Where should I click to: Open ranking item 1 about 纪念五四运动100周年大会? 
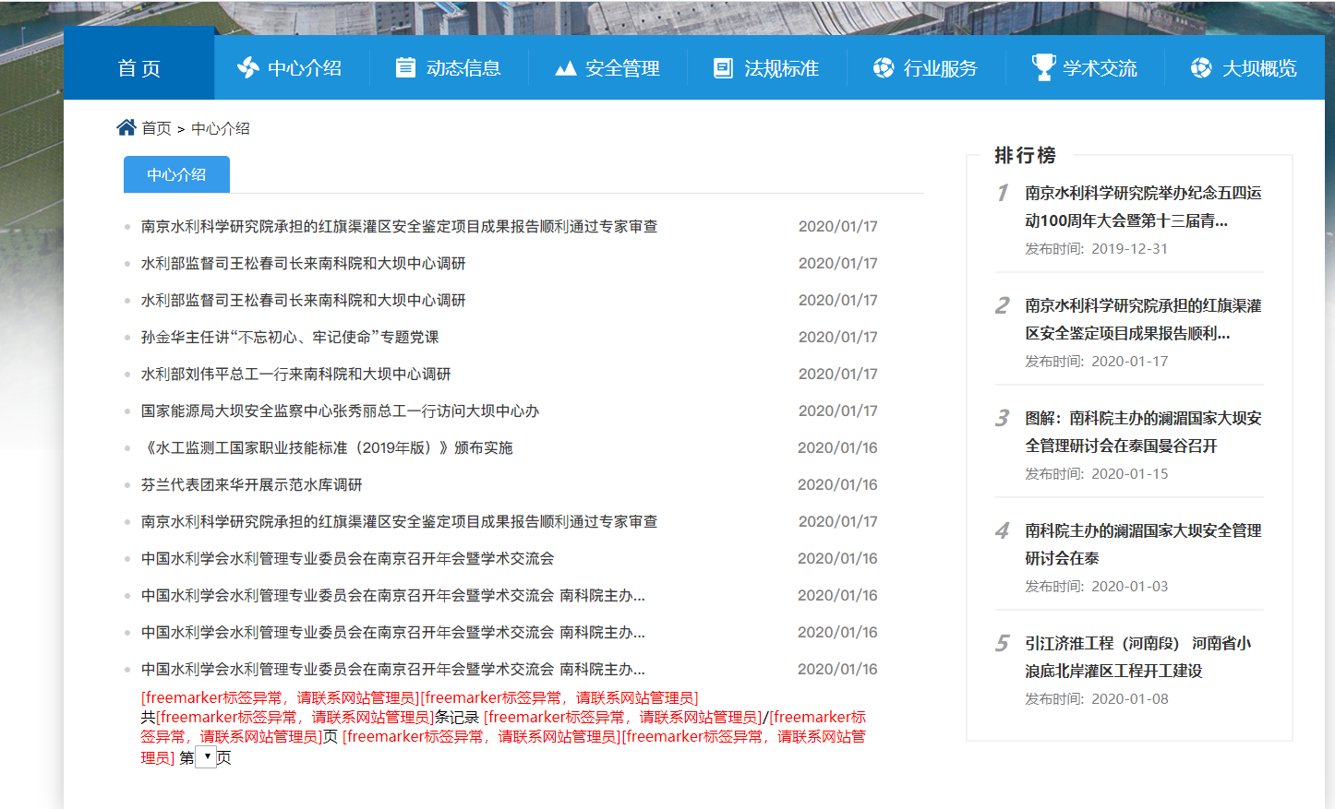1143,207
